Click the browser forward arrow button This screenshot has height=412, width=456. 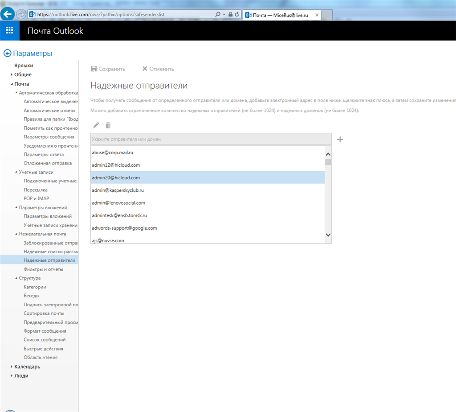coord(21,14)
